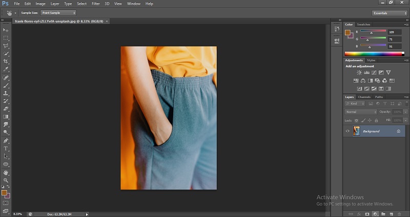
Task: Select the Smudge tool
Action: [6, 125]
